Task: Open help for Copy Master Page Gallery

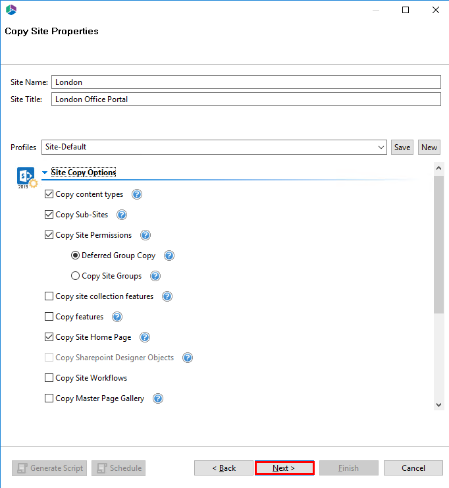Action: tap(158, 398)
